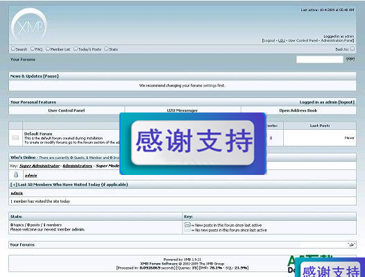
Task: Click Your Forums breadcrumb at top
Action: pos(23,60)
